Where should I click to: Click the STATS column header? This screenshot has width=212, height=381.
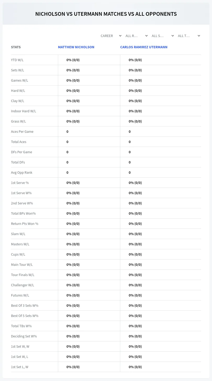pos(16,47)
